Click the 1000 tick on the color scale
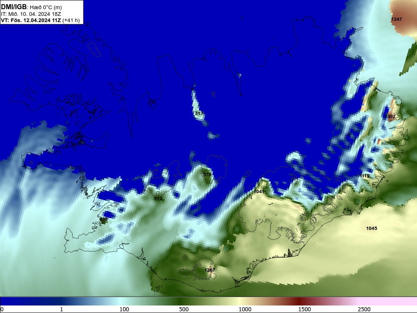Image resolution: width=417 pixels, height=313 pixels. [x=245, y=309]
